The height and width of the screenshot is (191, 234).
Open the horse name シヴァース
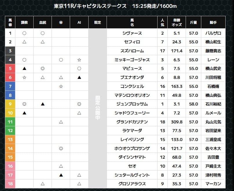(132, 33)
